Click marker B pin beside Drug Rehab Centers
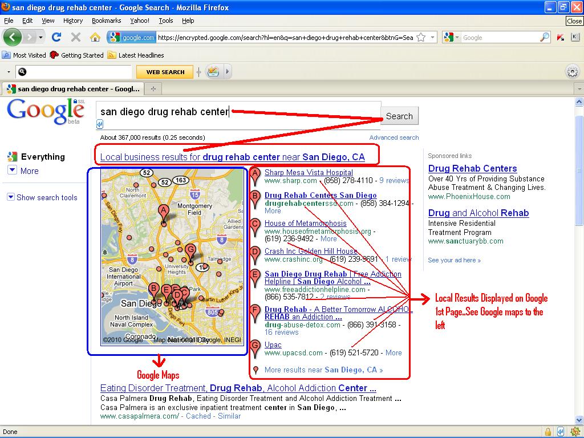Image resolution: width=584 pixels, height=438 pixels. [255, 199]
